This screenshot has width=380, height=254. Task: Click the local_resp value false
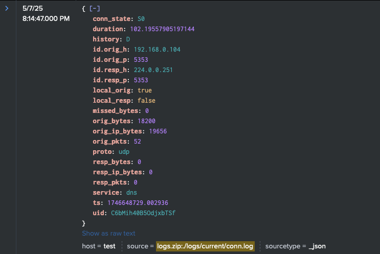(x=146, y=101)
